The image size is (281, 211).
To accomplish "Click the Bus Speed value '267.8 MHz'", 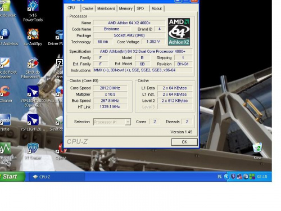I will pos(110,101).
